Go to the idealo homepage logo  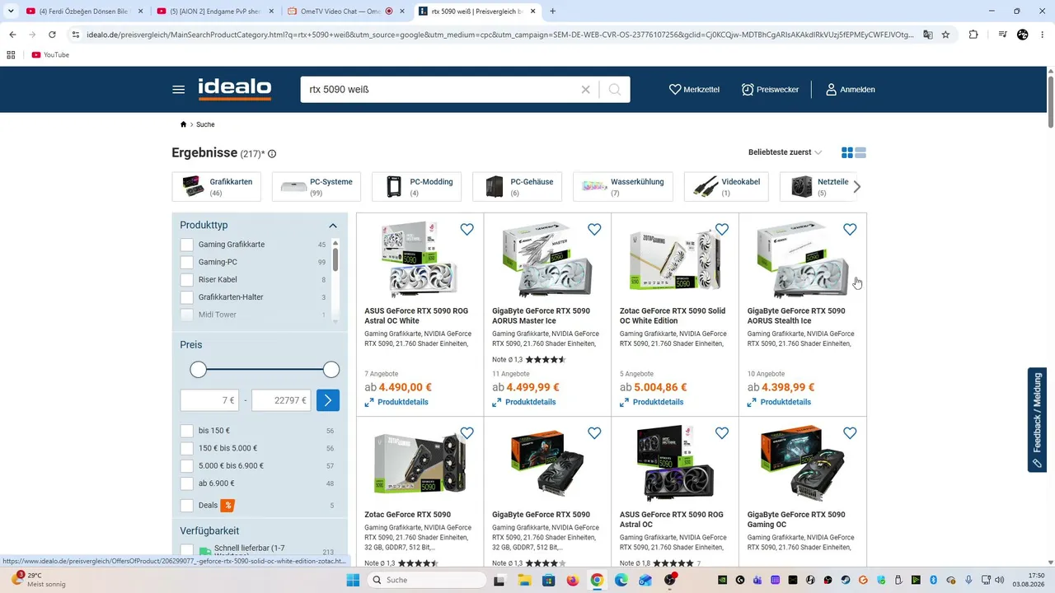click(235, 89)
